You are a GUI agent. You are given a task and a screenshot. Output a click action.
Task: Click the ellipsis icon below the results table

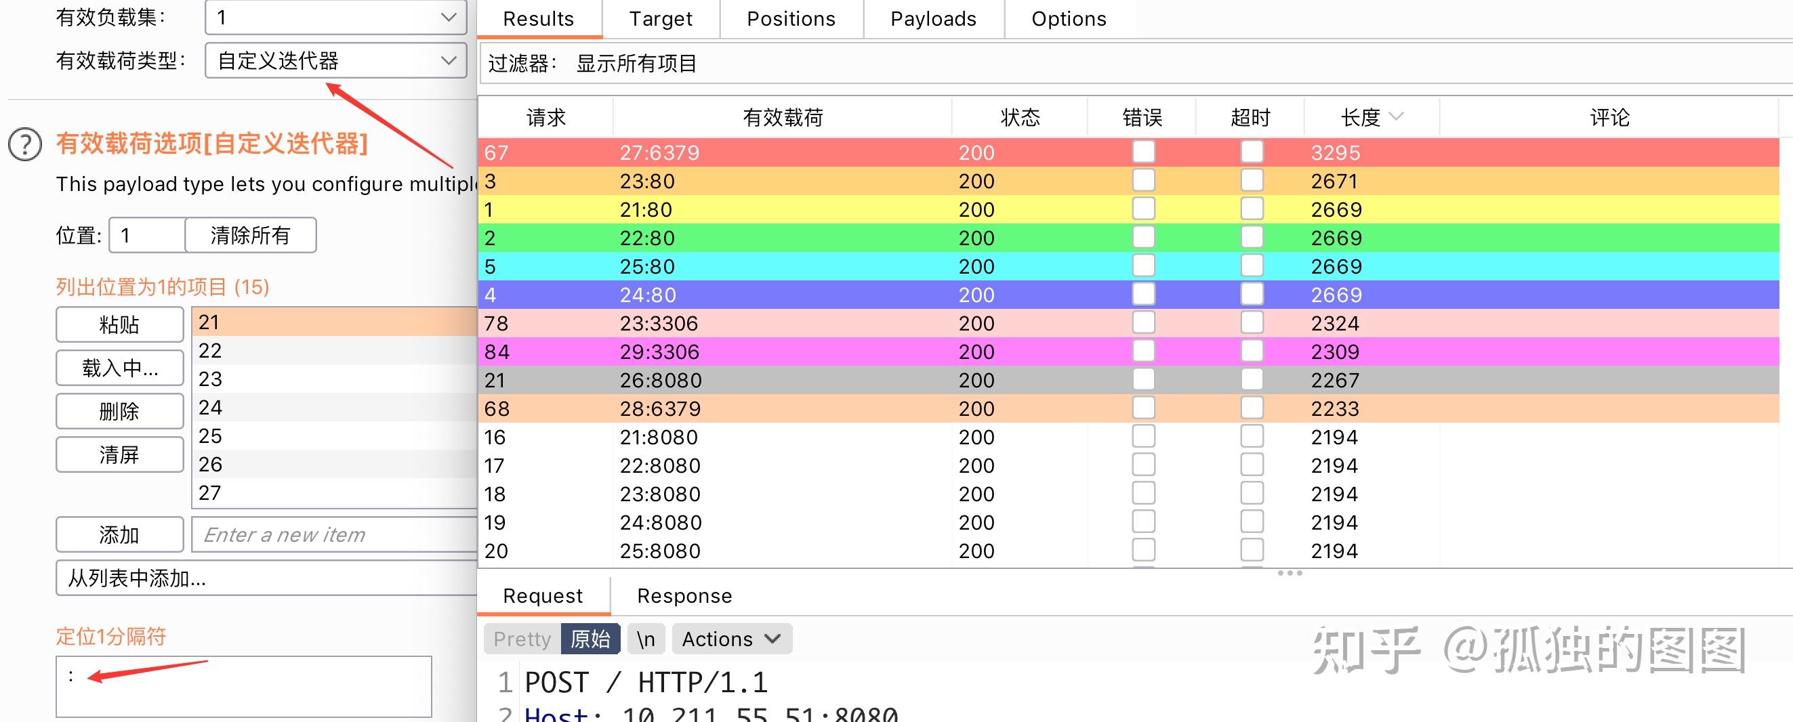(x=1289, y=572)
